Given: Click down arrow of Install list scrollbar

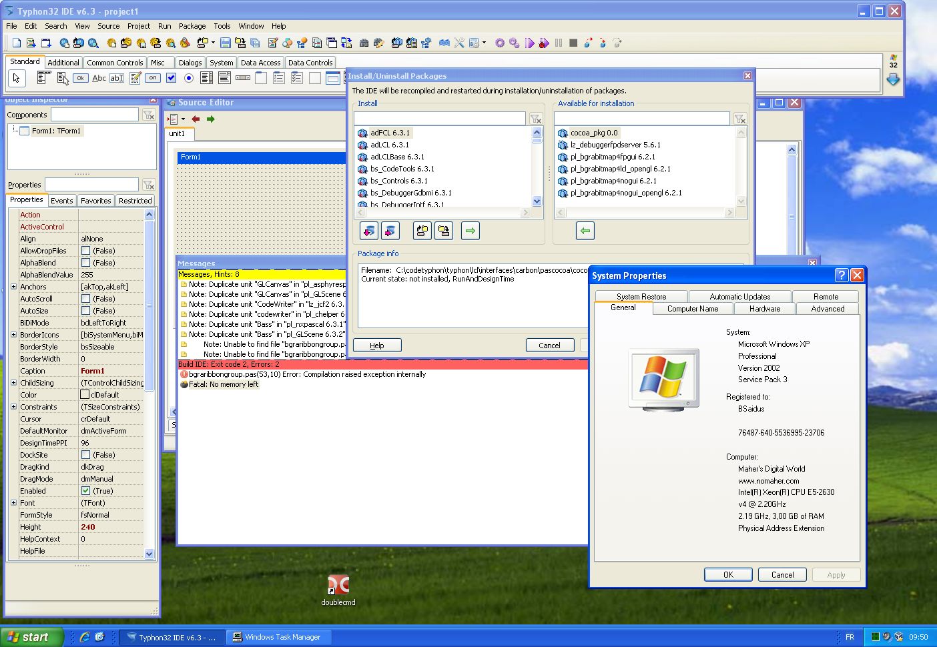Looking at the screenshot, I should [537, 201].
